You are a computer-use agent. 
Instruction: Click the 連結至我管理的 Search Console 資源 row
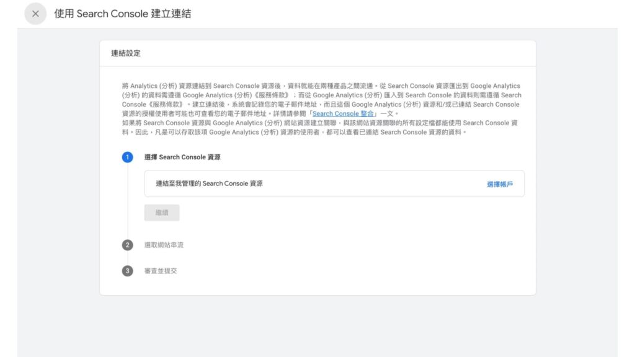click(334, 183)
